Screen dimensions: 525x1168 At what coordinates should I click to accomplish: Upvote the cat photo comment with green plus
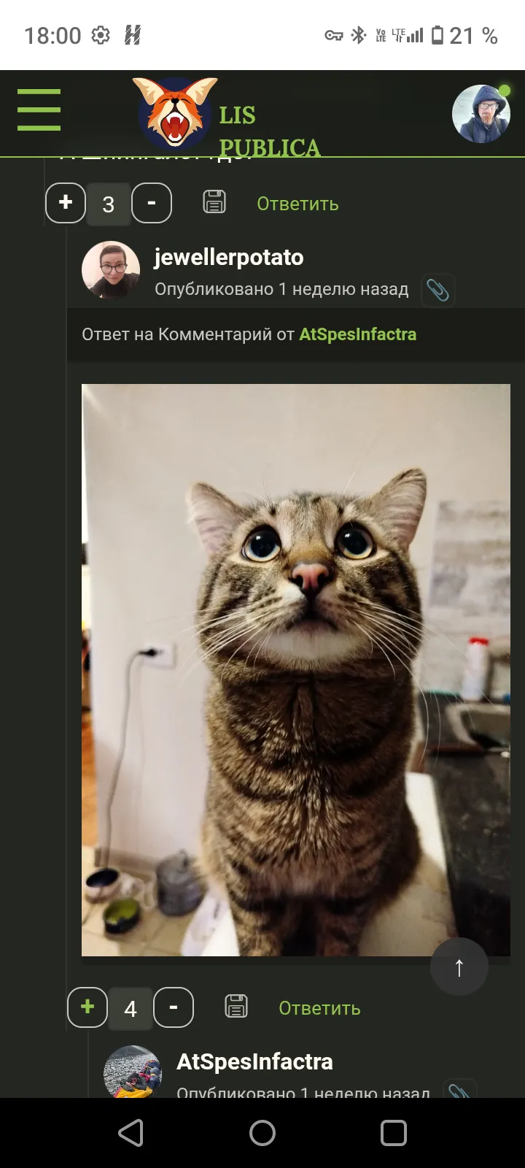(87, 1007)
